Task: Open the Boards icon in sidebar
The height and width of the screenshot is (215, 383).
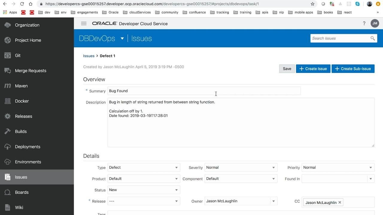Action: 8,193
